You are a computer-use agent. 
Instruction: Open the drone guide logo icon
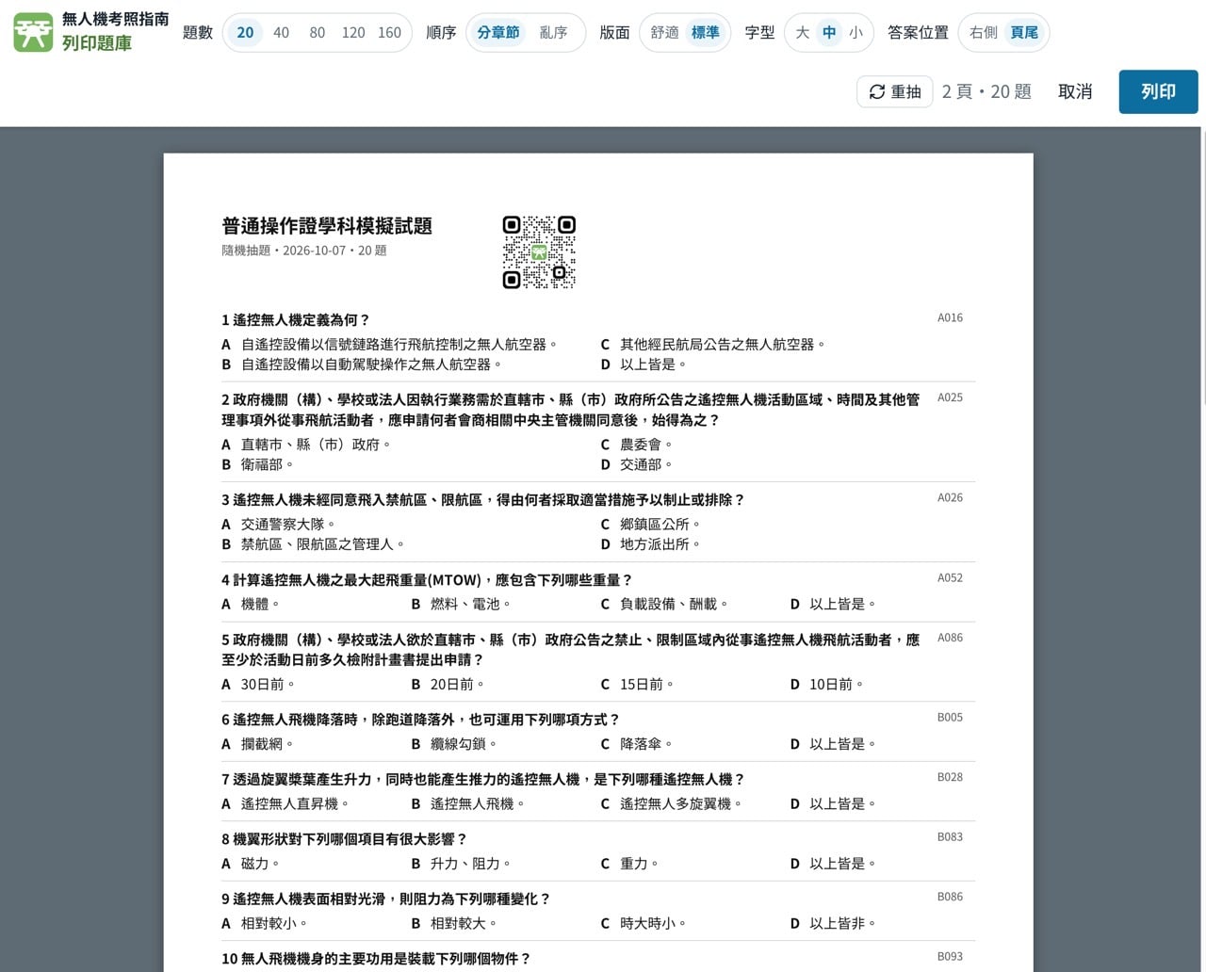[33, 32]
